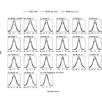
Task: Click the Mode 19 PDF plot
Action: [x=14, y=80]
